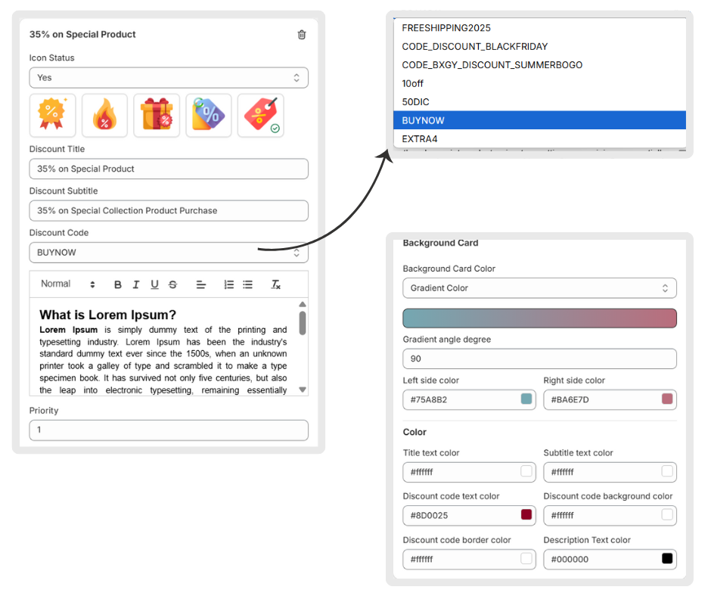Select EXTRA4 discount code option
This screenshot has width=711, height=596.
click(420, 139)
